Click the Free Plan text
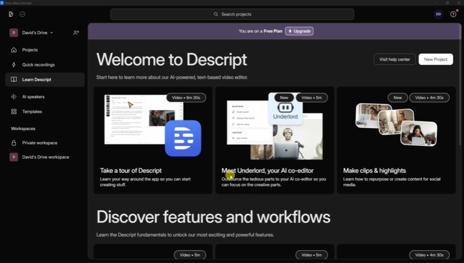The width and height of the screenshot is (464, 263). [x=273, y=31]
